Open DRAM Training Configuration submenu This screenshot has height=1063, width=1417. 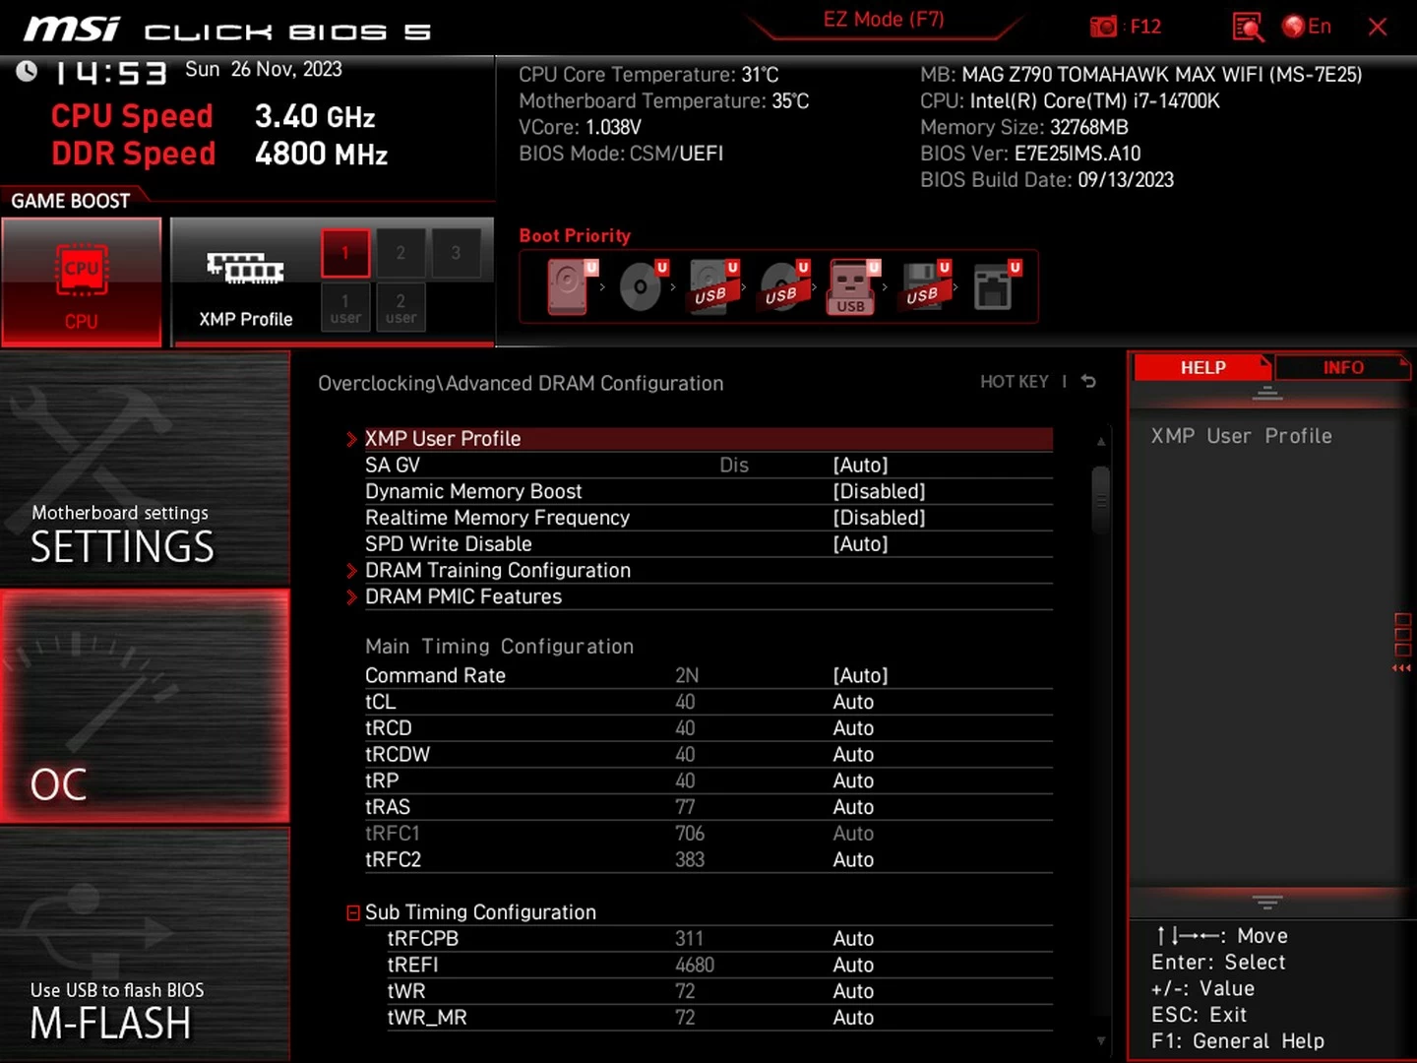[x=497, y=571]
